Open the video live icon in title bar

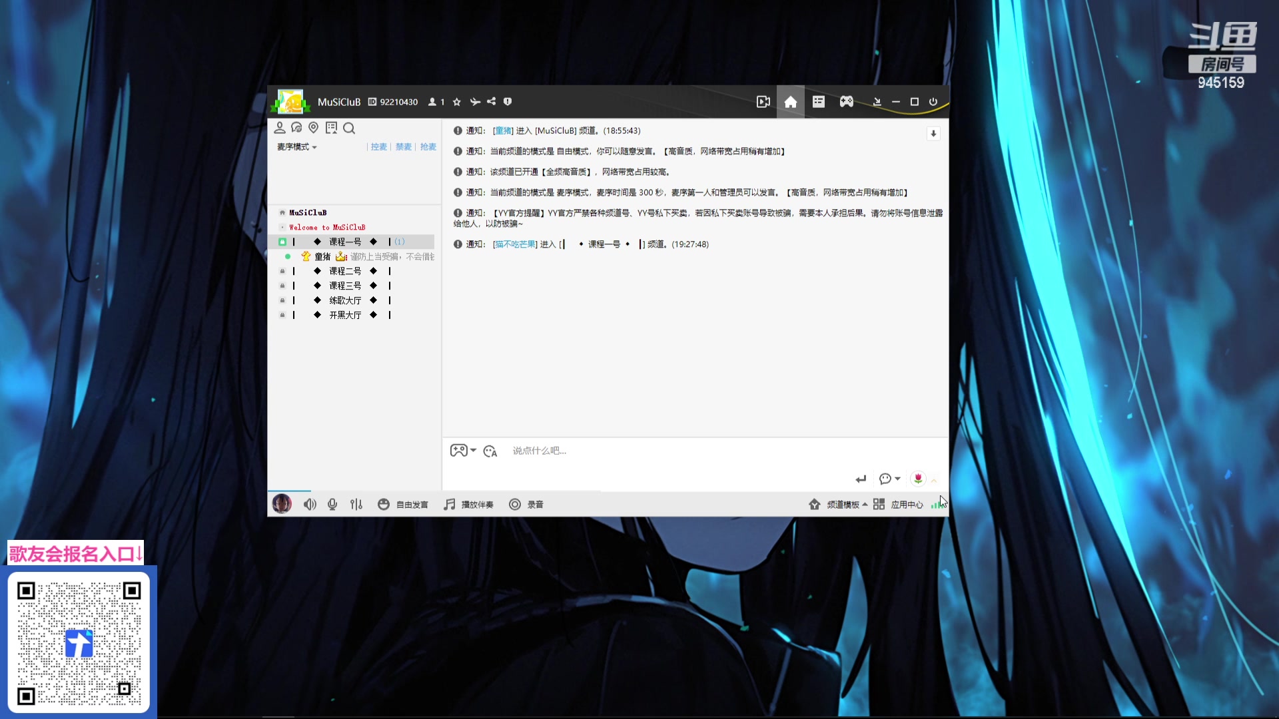pyautogui.click(x=763, y=102)
